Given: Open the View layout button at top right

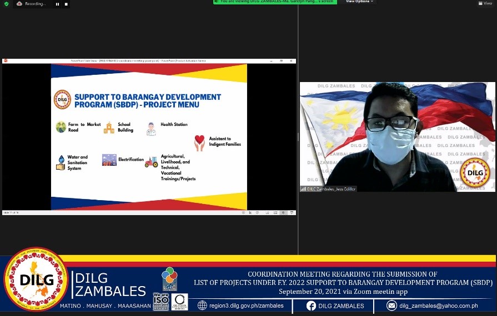Looking at the screenshot, I should pos(485,3).
